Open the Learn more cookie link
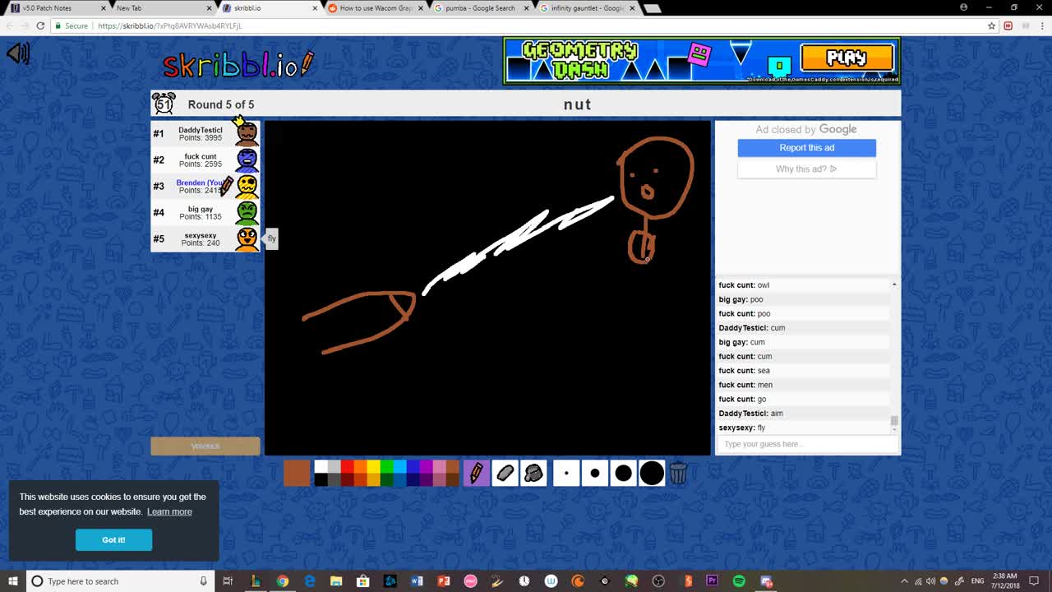1052x592 pixels. coord(169,511)
